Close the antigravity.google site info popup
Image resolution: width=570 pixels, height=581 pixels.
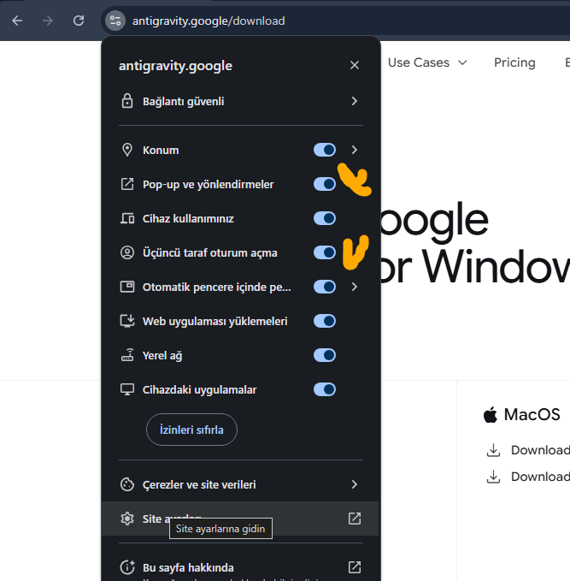(355, 65)
